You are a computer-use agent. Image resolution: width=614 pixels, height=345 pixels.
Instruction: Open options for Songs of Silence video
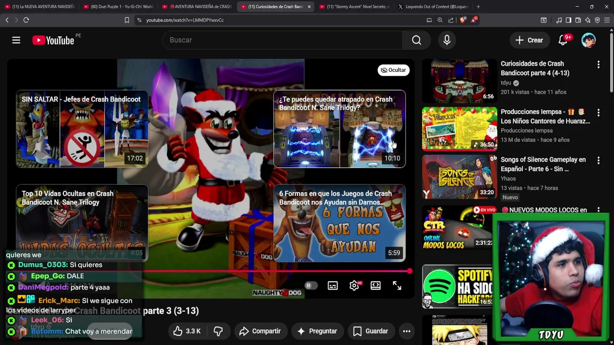598,160
